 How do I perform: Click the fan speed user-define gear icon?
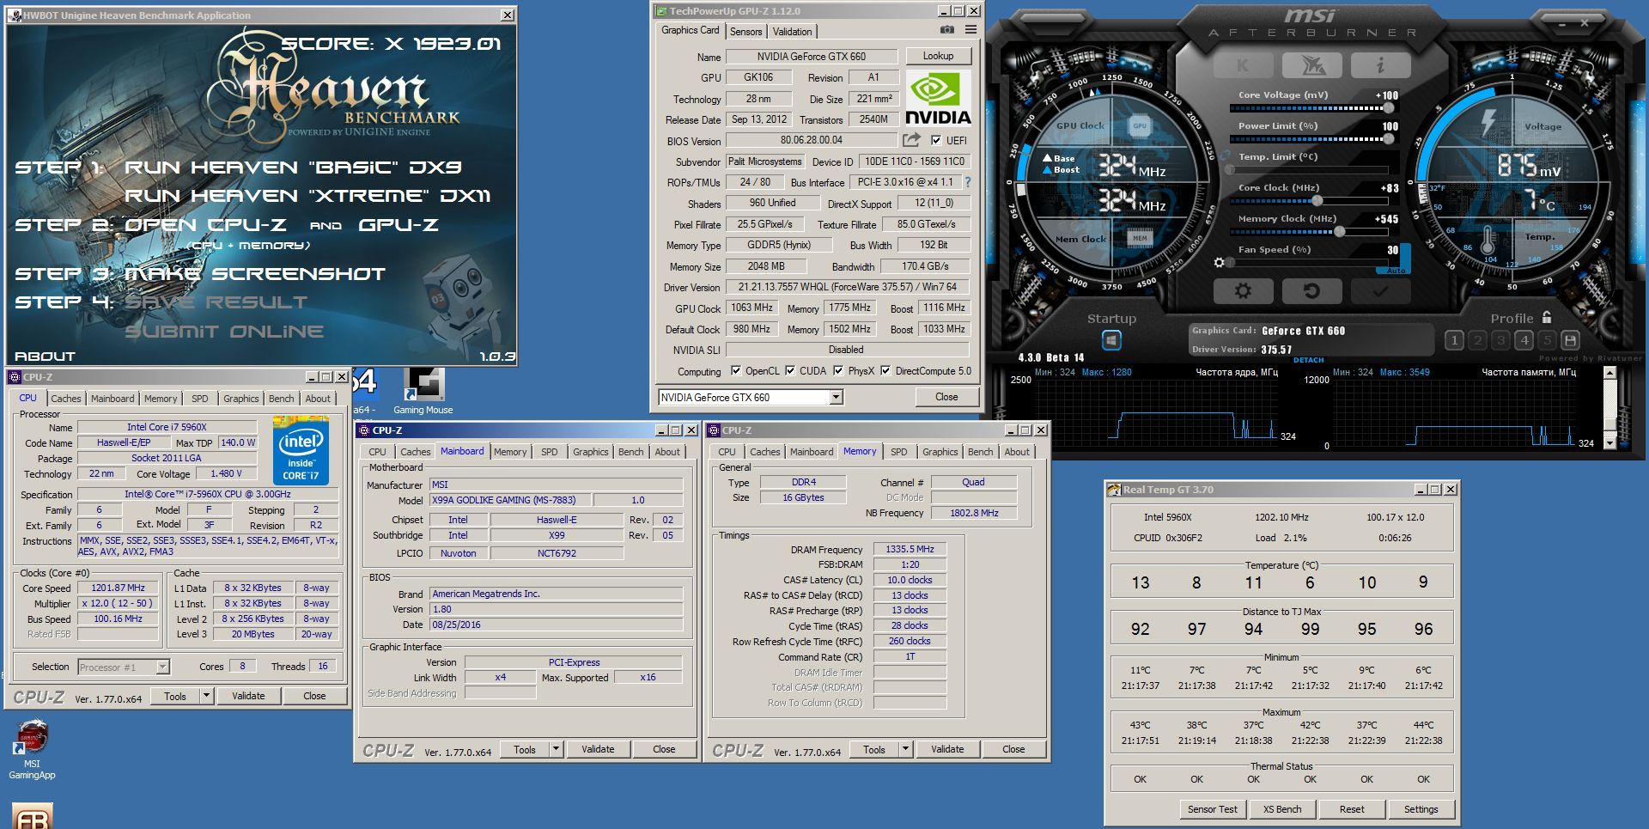coord(1219,262)
